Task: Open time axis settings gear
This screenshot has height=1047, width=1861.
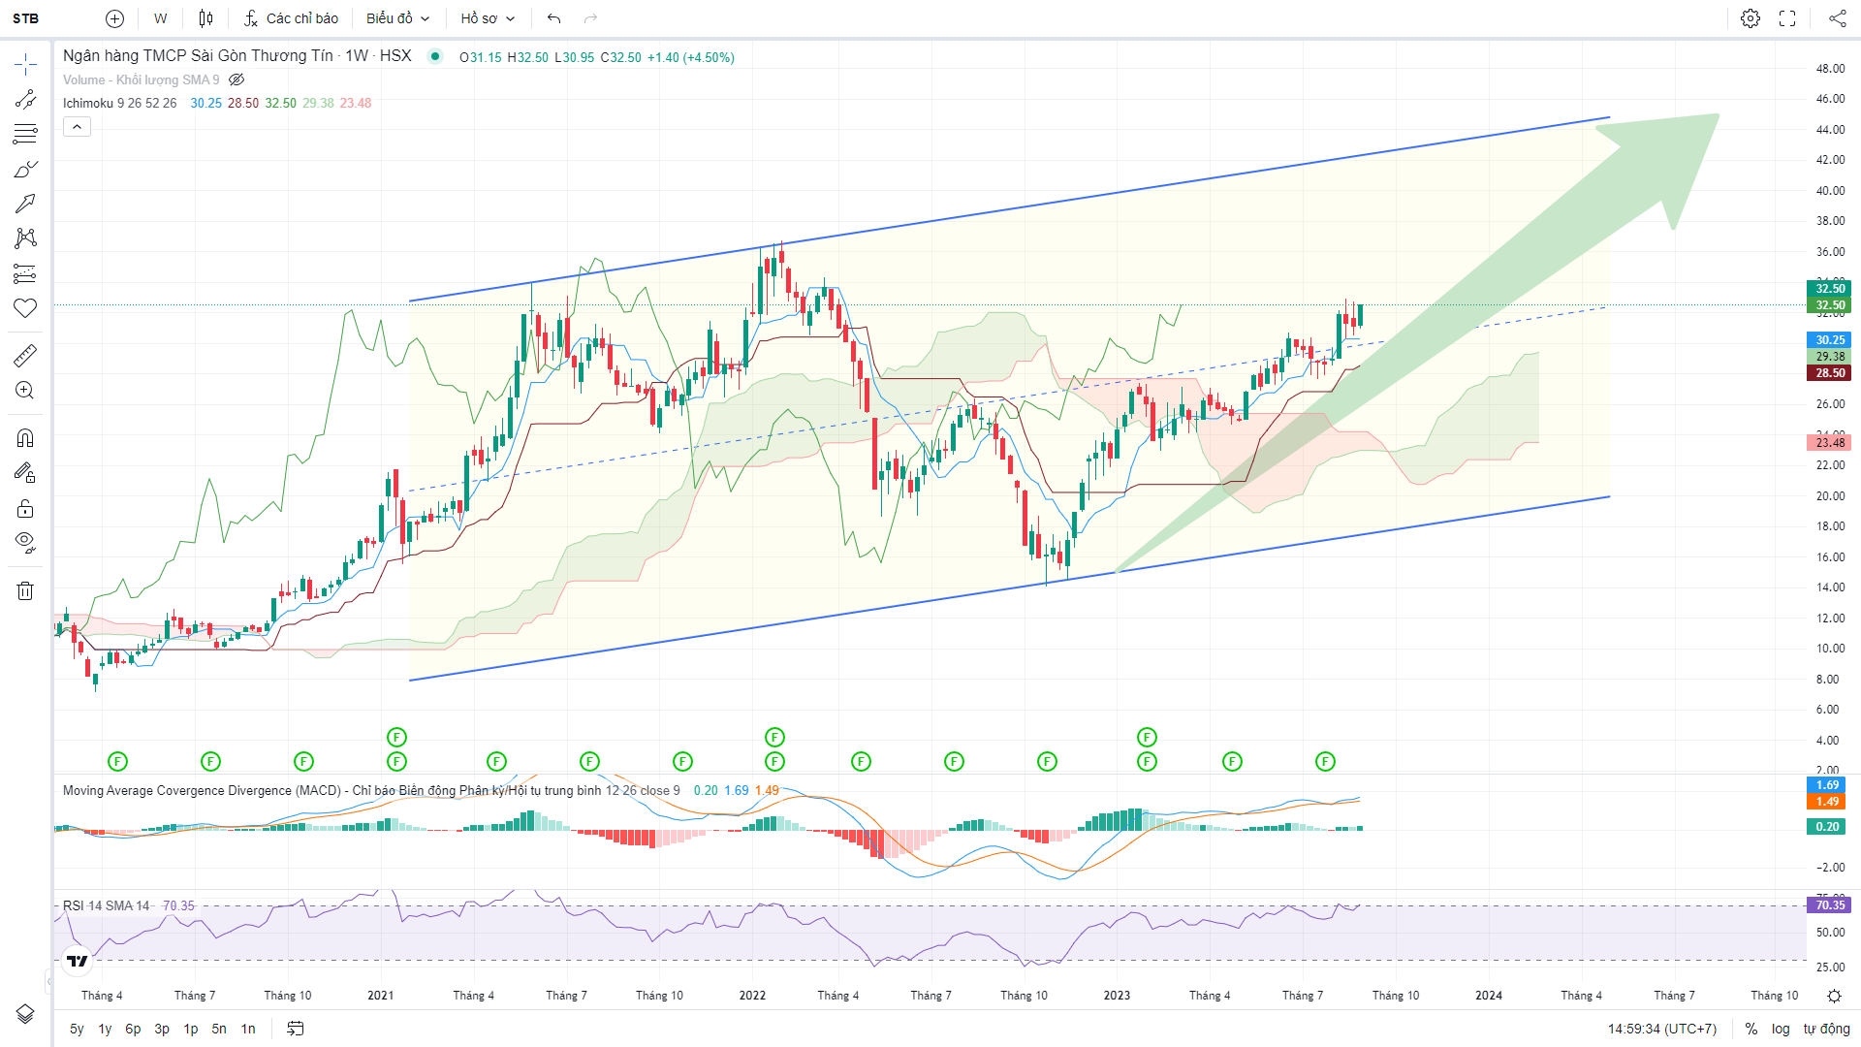Action: click(x=1834, y=996)
